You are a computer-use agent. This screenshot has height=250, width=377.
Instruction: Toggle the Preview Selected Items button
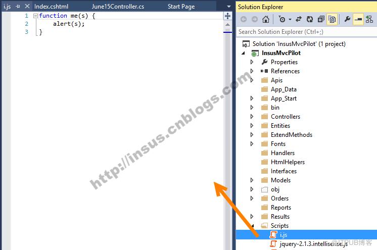358,19
